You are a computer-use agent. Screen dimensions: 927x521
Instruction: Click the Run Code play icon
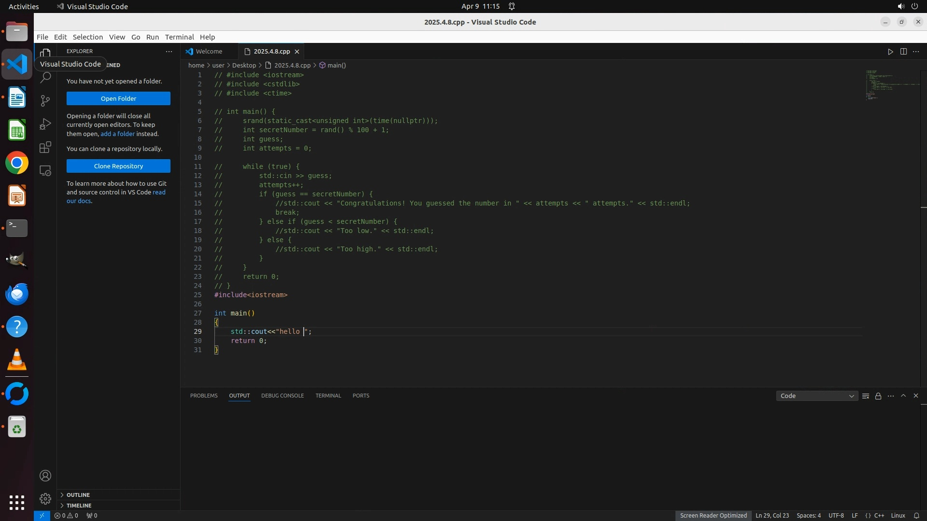pyautogui.click(x=890, y=52)
